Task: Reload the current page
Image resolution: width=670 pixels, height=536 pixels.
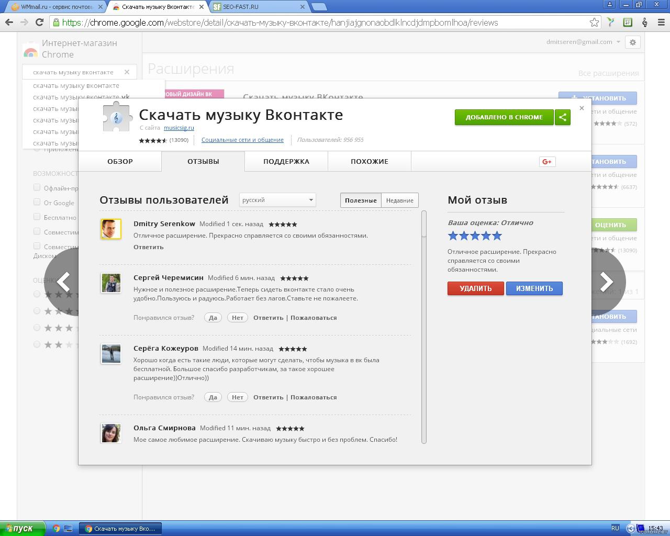Action: click(39, 22)
